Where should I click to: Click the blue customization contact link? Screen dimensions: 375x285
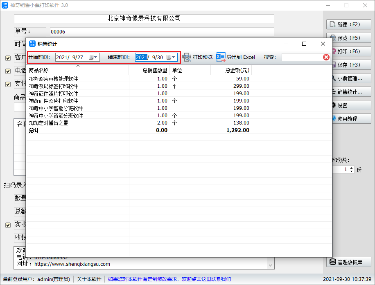pos(169,279)
